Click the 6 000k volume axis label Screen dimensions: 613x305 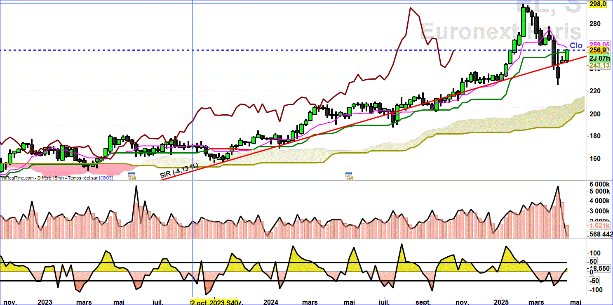599,184
